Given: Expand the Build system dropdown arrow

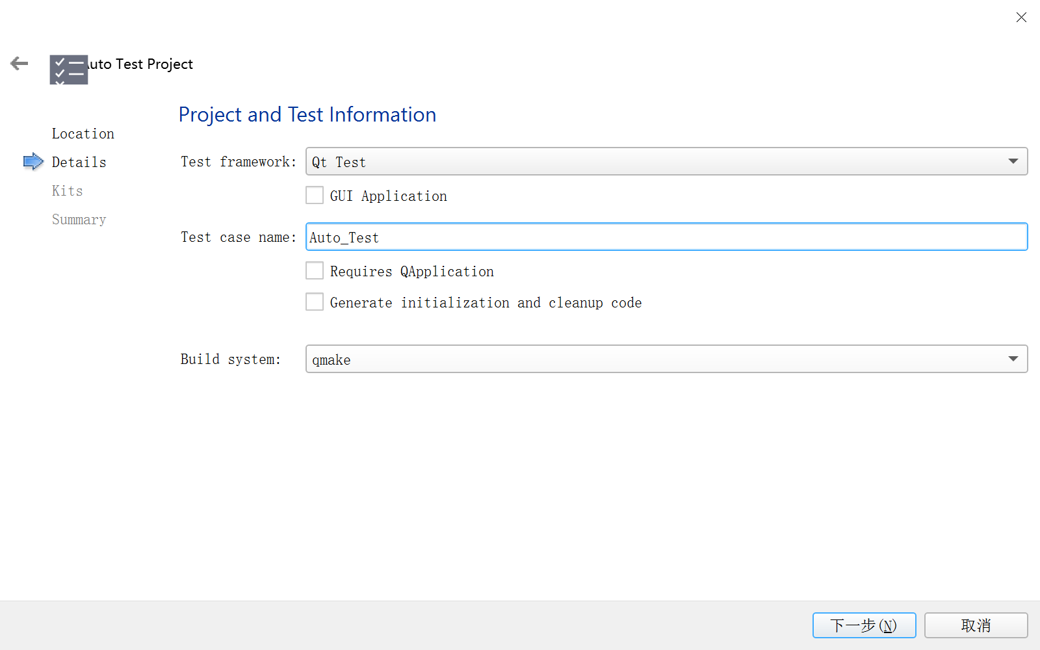Looking at the screenshot, I should (x=1013, y=359).
